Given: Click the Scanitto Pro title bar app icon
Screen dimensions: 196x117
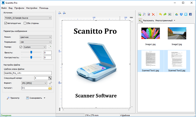Looking at the screenshot, I should click(x=3, y=3).
